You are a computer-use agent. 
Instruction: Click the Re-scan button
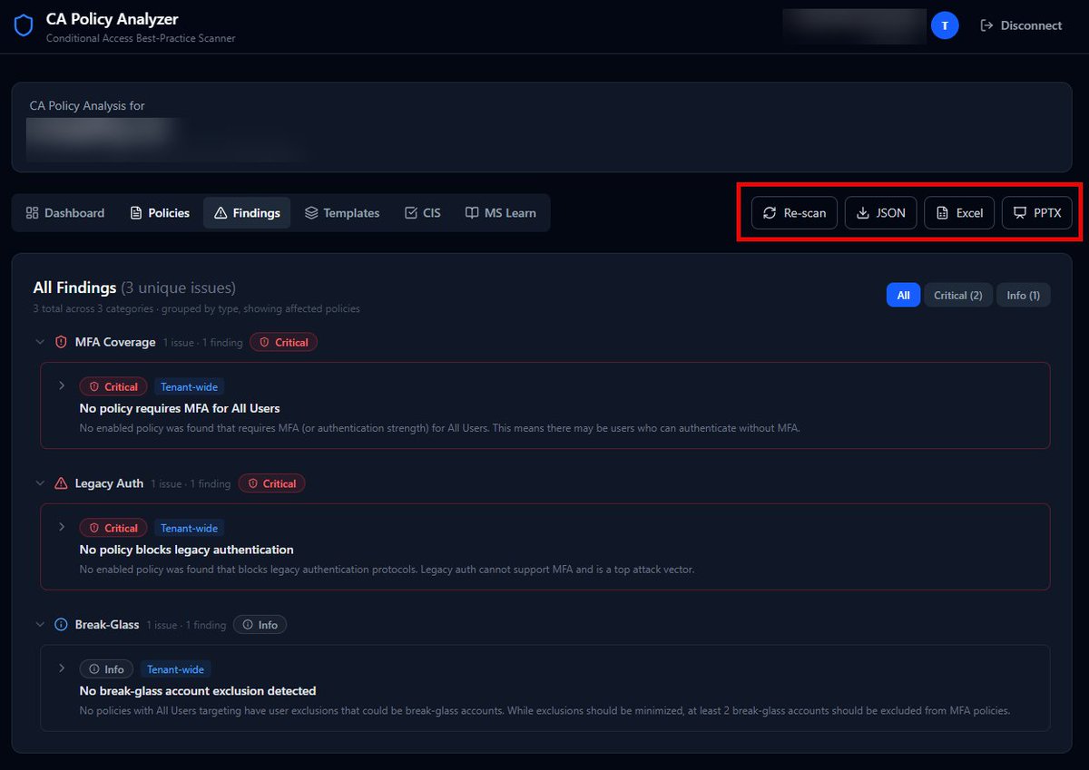(x=794, y=213)
